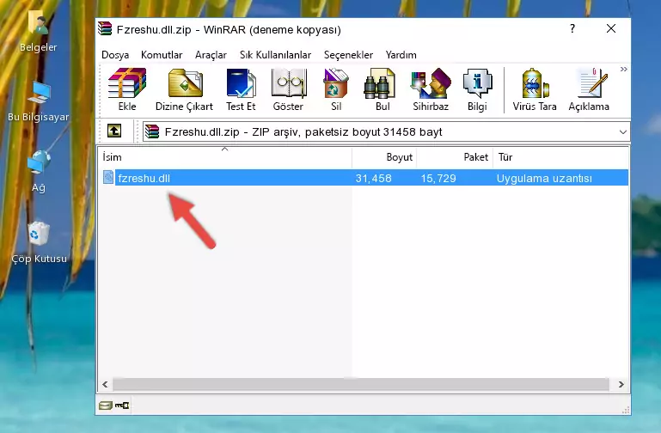Open the Göster viewer icon

[x=288, y=83]
